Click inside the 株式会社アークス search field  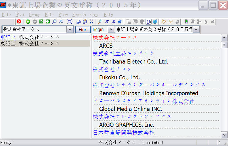pos(35,29)
